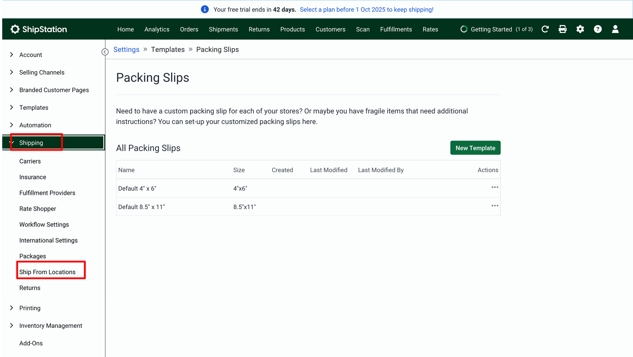Viewport: 633px width, 357px height.
Task: Open the settings gear icon
Action: point(580,29)
